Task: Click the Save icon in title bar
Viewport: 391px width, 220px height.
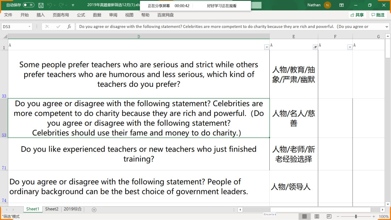Action: click(41, 5)
